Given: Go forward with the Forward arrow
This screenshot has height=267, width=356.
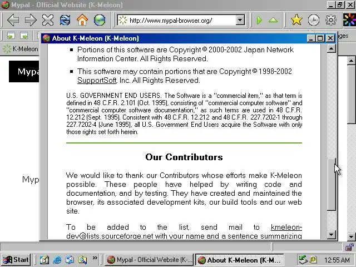Looking at the screenshot, I should 31,20.
